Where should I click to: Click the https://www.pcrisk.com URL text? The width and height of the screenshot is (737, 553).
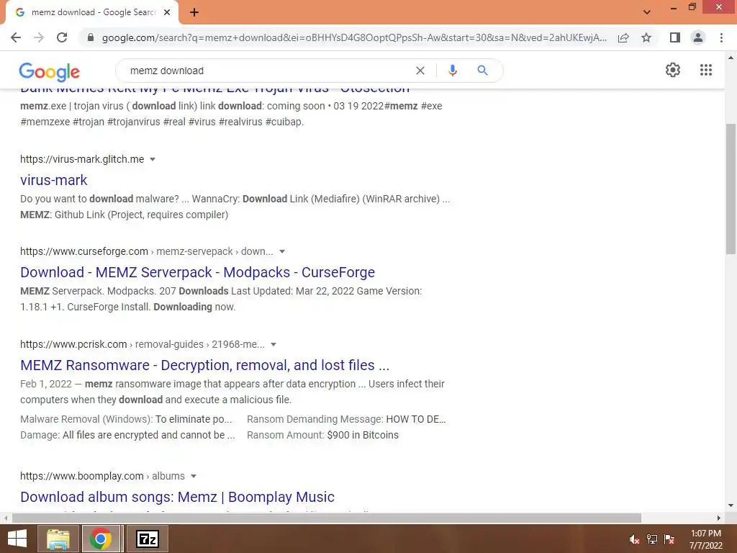pos(73,344)
